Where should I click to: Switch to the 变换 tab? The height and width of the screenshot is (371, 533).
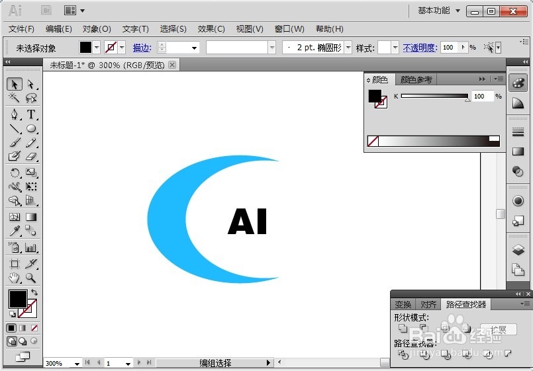coord(403,304)
